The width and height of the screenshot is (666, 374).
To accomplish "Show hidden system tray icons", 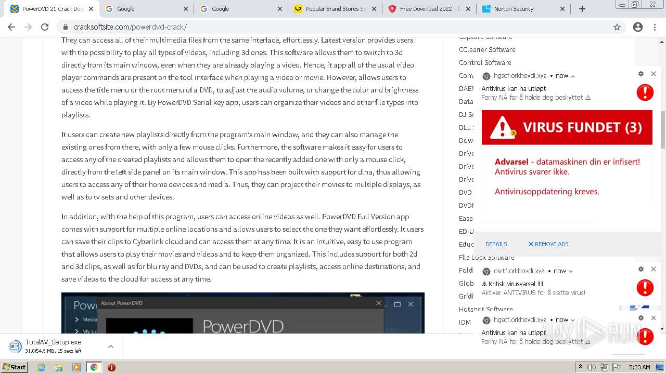I will pos(580,367).
